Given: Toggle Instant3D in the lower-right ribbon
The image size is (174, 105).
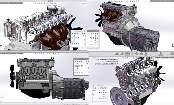Looking at the screenshot, I should [x=127, y=54].
